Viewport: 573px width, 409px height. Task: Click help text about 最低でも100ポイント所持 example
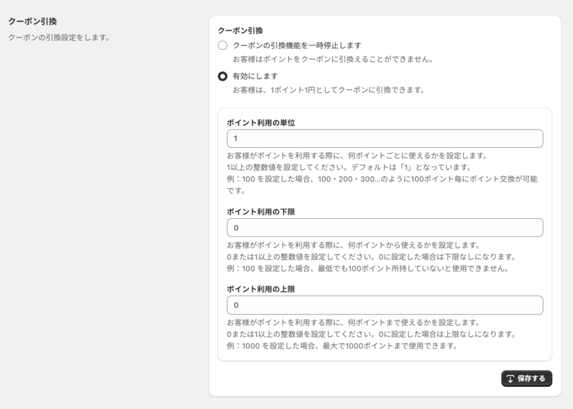tap(368, 268)
